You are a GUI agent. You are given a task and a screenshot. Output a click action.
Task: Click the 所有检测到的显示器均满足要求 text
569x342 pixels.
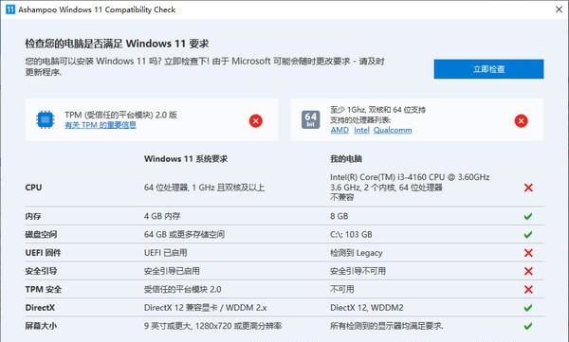[387, 326]
